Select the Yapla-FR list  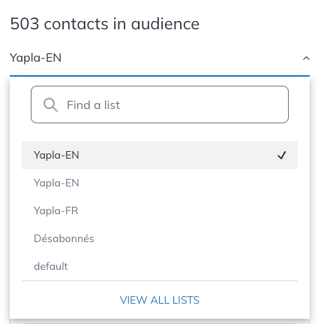pyautogui.click(x=160, y=210)
